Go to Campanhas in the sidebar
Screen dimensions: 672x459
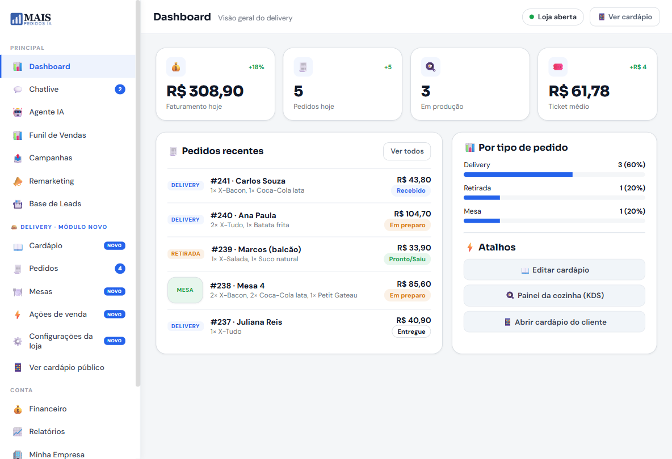click(68, 158)
